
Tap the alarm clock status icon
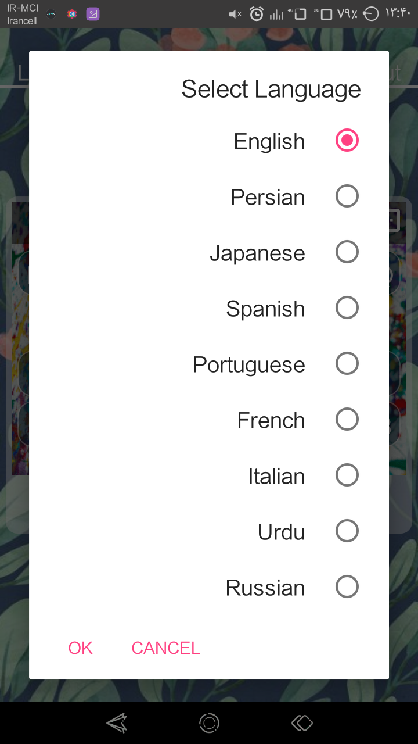[257, 14]
